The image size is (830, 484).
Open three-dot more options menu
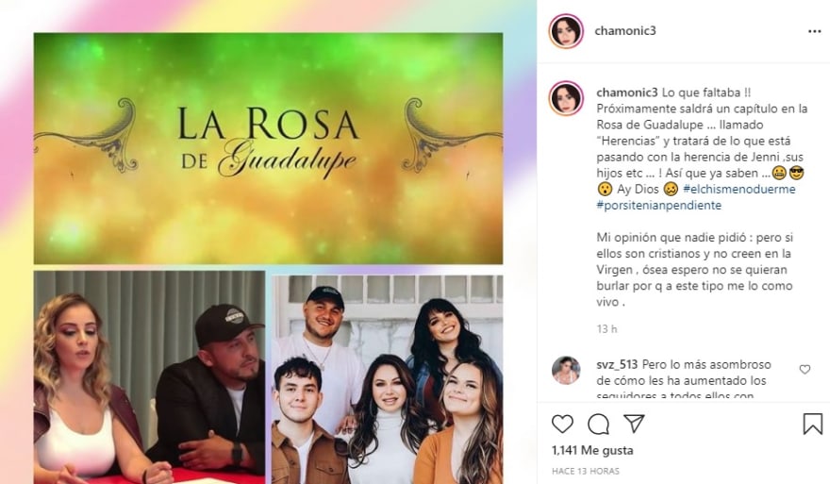(814, 32)
